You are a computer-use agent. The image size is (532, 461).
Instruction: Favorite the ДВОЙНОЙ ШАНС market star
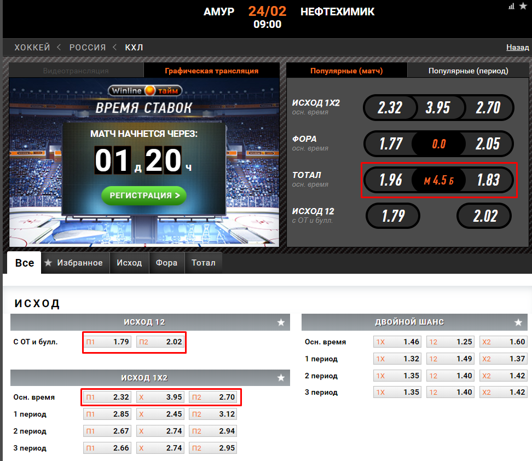coord(518,322)
